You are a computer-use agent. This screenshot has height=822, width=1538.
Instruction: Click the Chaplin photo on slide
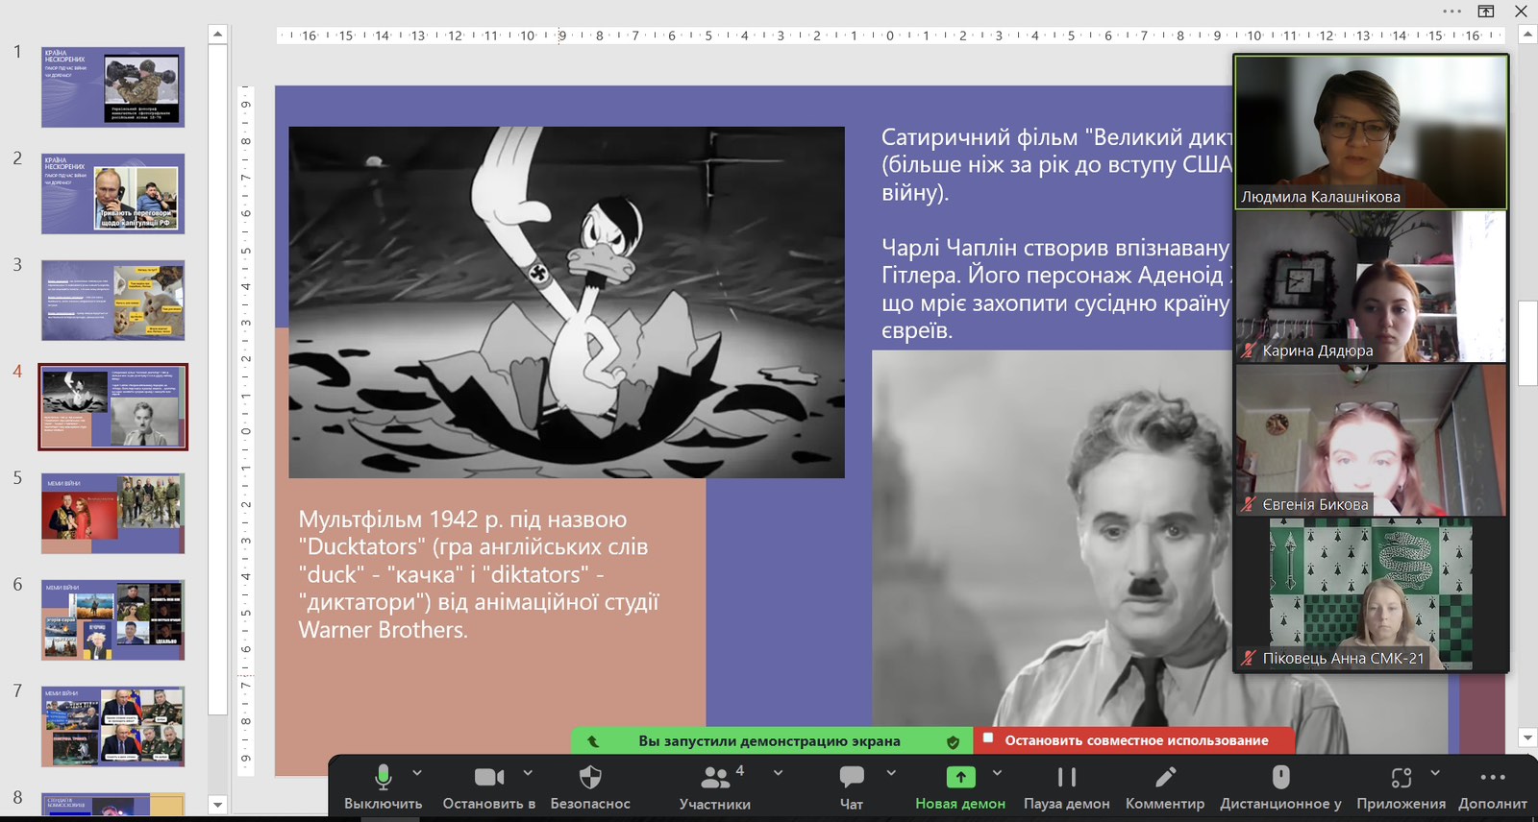tap(1053, 551)
